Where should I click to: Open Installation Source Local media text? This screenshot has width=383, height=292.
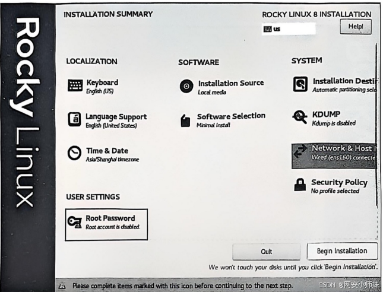(x=212, y=93)
